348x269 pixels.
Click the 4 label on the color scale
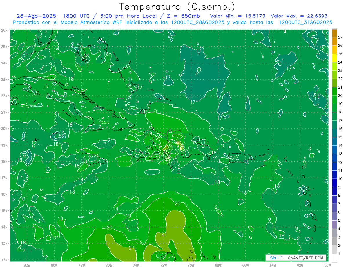[x=339, y=229]
